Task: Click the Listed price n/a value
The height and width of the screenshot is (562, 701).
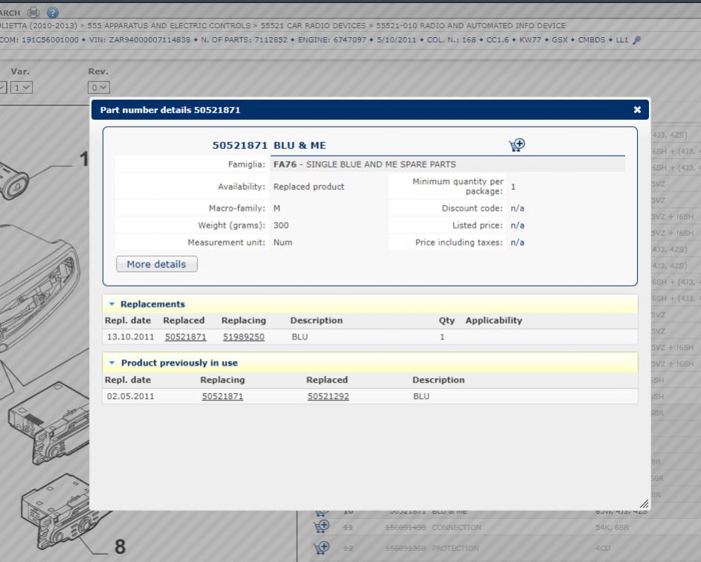Action: (x=517, y=226)
